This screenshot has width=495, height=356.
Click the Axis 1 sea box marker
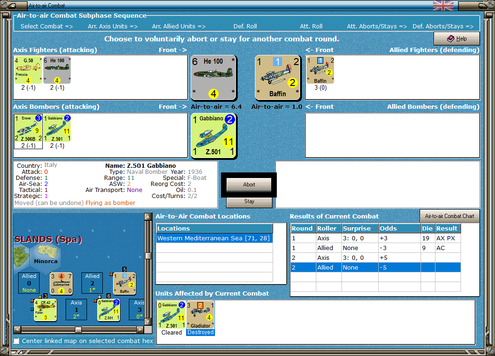coord(76,310)
